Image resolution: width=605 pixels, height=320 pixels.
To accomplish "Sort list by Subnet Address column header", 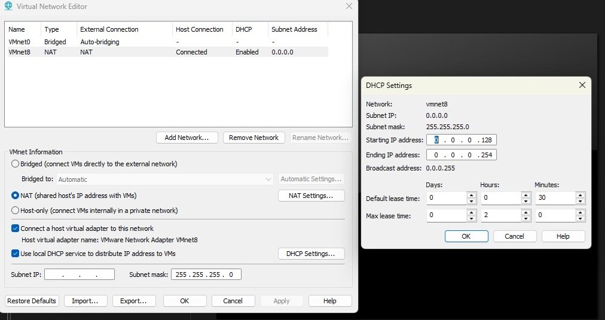I will click(x=294, y=29).
